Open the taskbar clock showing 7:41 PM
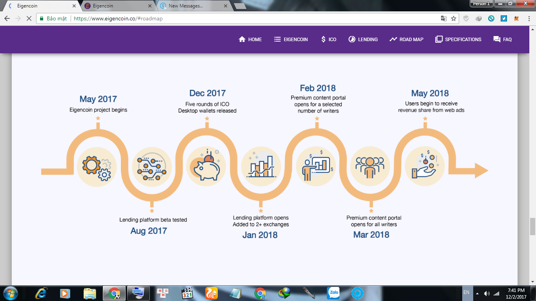The image size is (536, 301). pos(516,293)
